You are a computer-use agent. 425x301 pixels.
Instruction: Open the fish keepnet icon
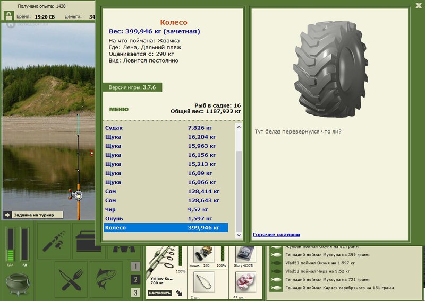107,279
